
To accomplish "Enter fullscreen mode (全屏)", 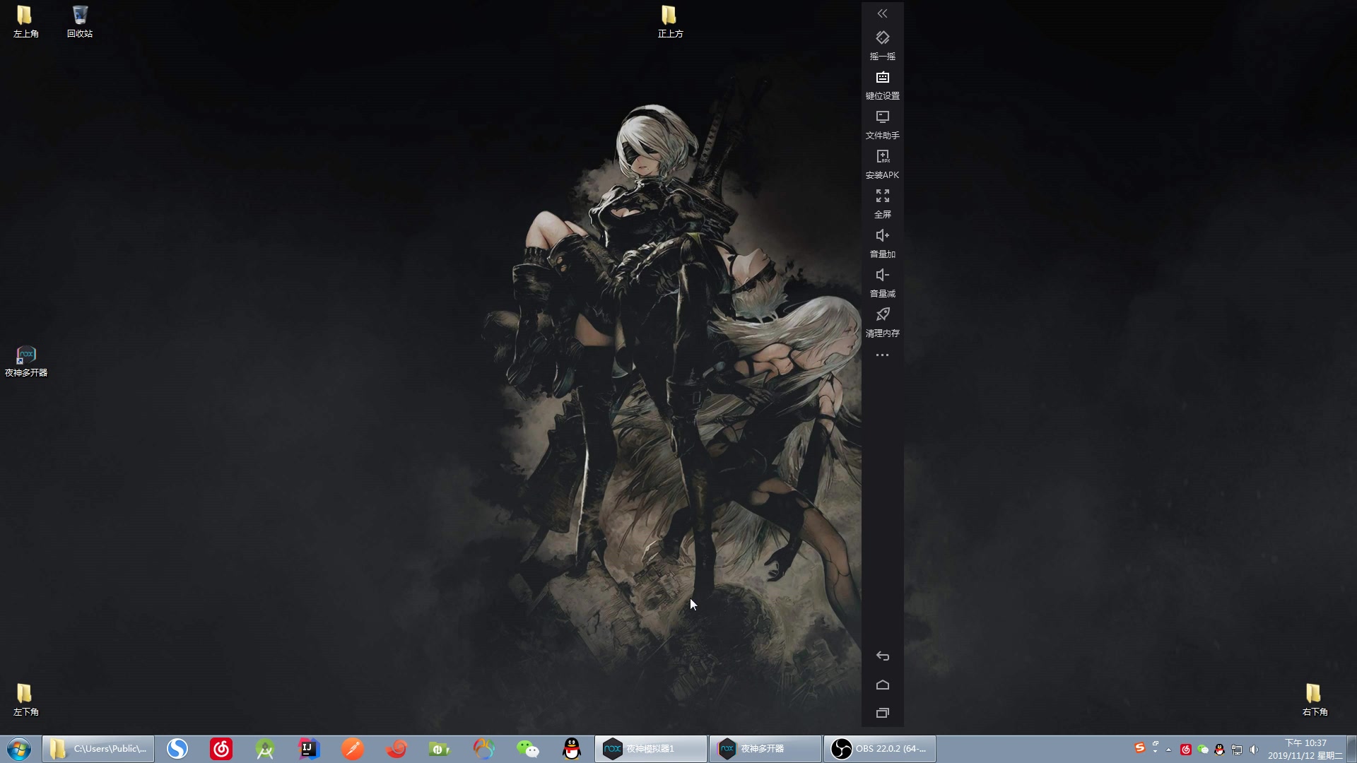I will click(x=882, y=196).
